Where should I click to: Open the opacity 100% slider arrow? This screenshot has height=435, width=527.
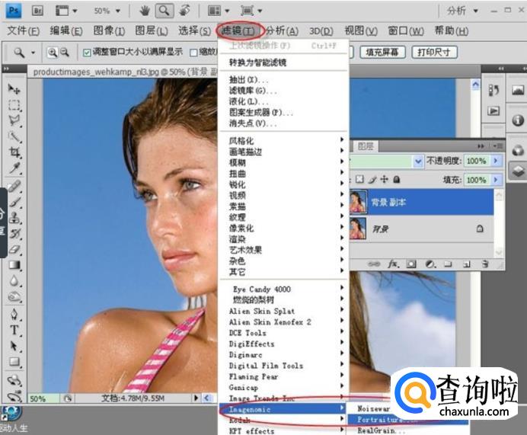(496, 161)
